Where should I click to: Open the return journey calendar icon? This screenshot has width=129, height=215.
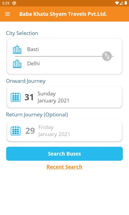point(16,131)
